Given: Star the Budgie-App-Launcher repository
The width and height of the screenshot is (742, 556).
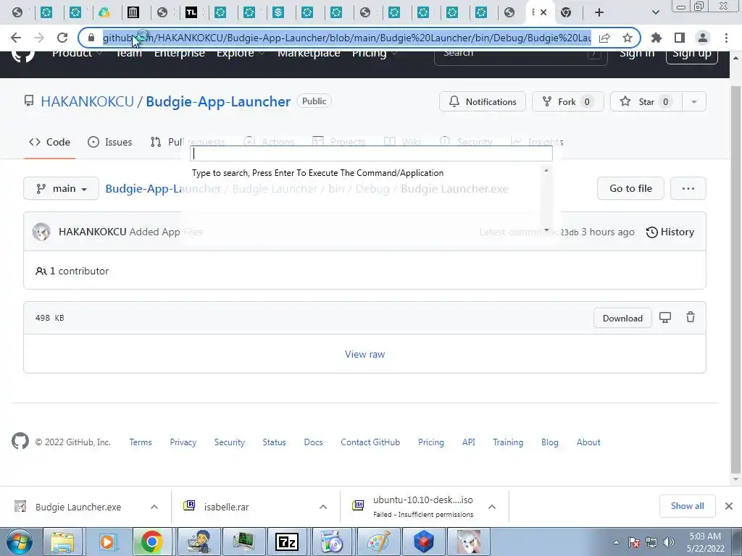Looking at the screenshot, I should (x=646, y=101).
